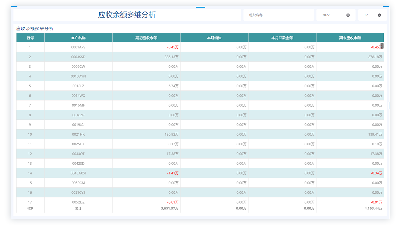This screenshot has width=400, height=225.
Task: Clear the month 12 filter
Action: click(x=379, y=15)
